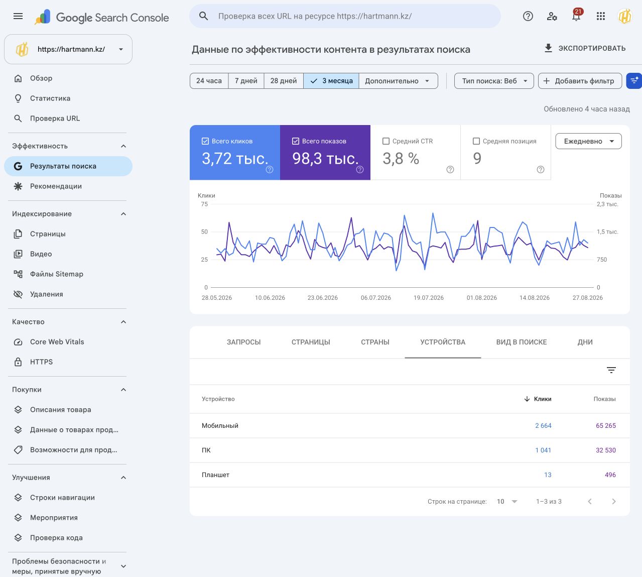Click the URL inspection search field

coord(345,16)
